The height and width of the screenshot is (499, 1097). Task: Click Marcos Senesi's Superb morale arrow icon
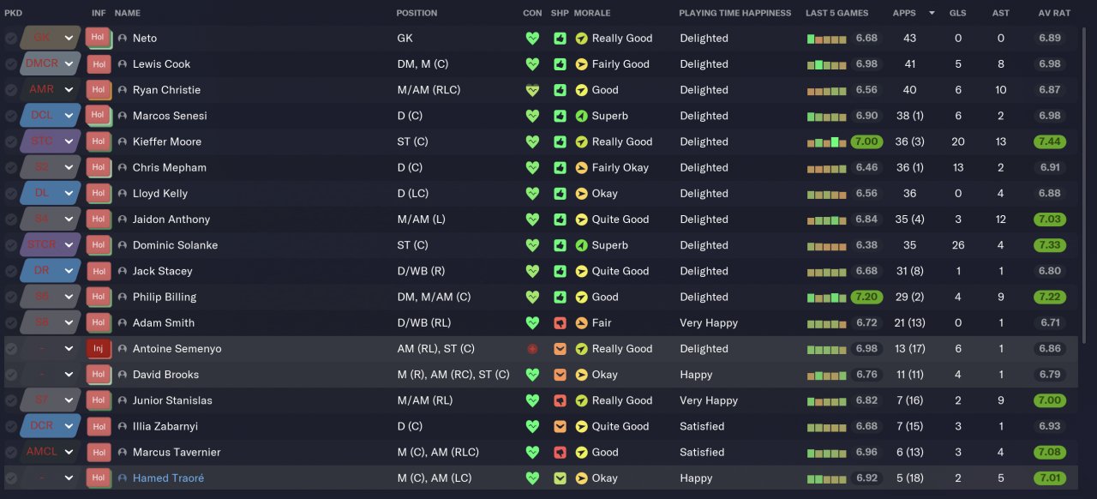click(582, 116)
